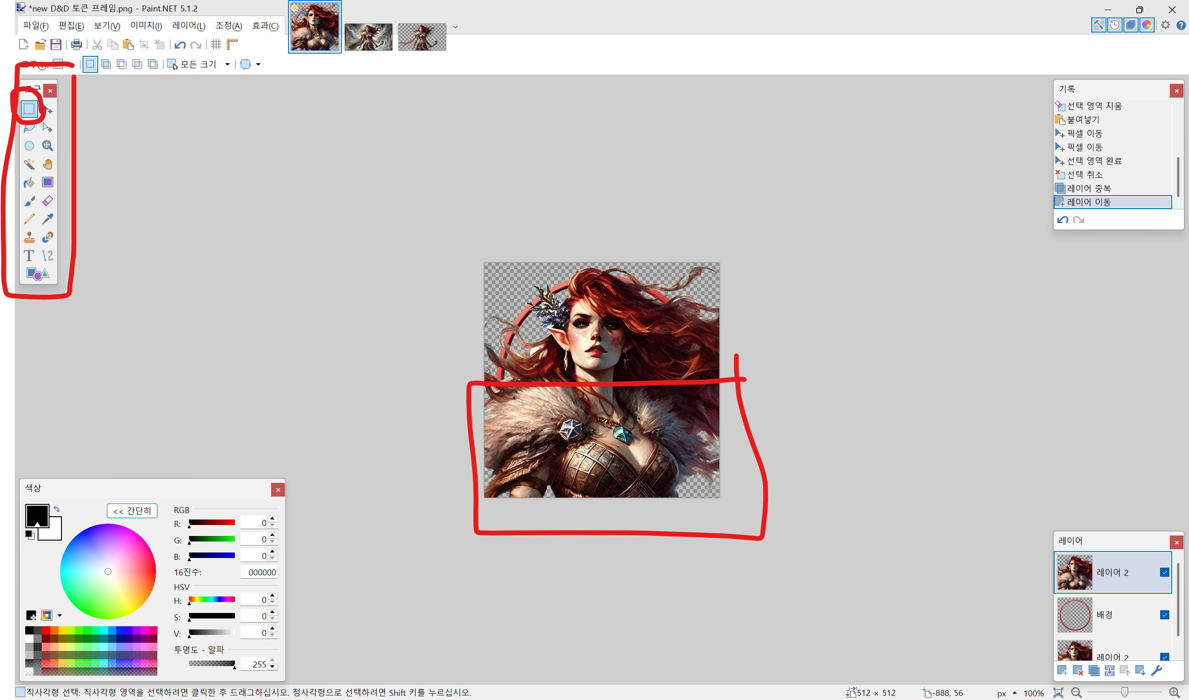Select the Line/Curve tool

[x=48, y=256]
